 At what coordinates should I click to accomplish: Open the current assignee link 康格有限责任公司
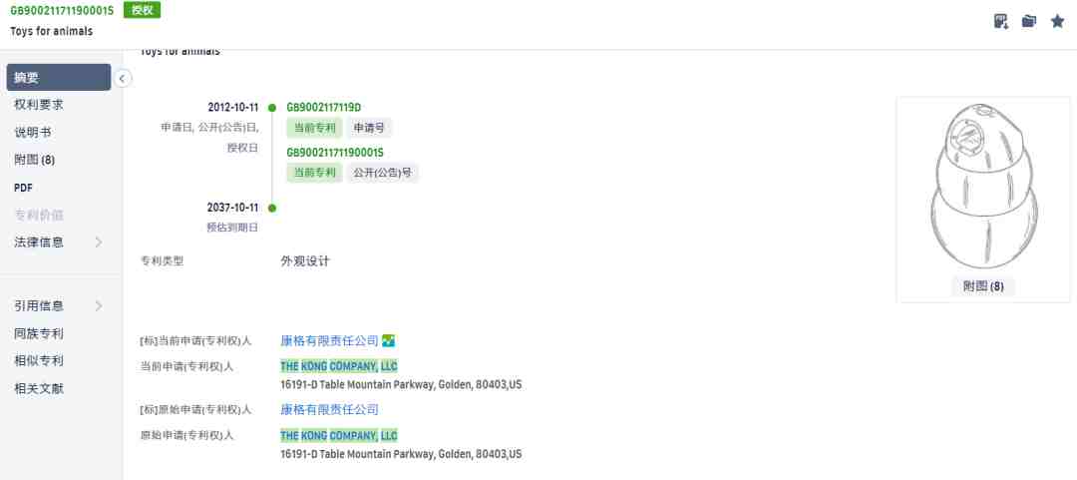pyautogui.click(x=329, y=341)
